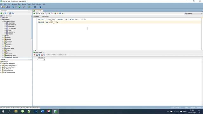Viewport: 203px width, 114px height.
Task: Click the Rollback icon in worksheet toolbar
Action: click(52, 13)
